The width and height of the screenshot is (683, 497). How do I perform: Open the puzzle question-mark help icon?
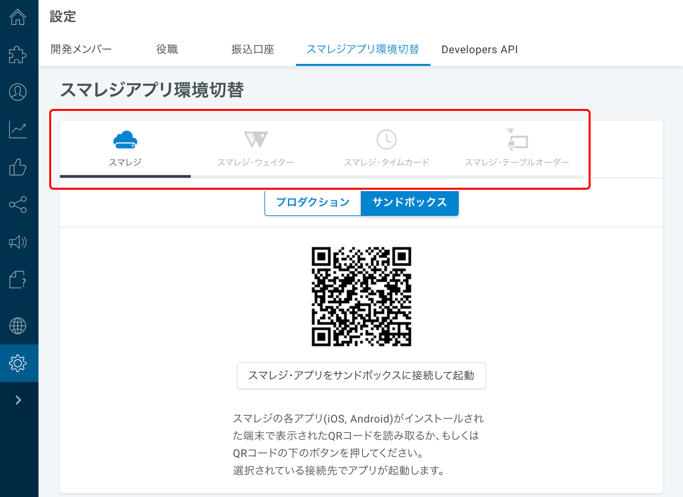click(18, 279)
